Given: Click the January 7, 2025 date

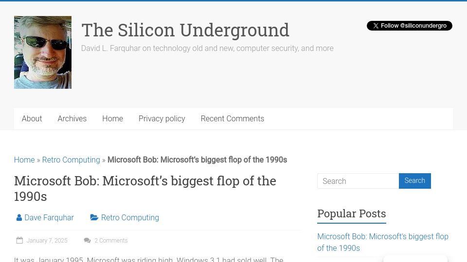Looking at the screenshot, I should pos(47,241).
